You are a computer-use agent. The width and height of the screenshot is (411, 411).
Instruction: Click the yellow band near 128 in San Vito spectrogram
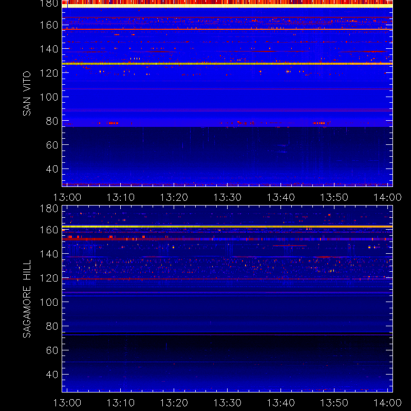pos(227,64)
